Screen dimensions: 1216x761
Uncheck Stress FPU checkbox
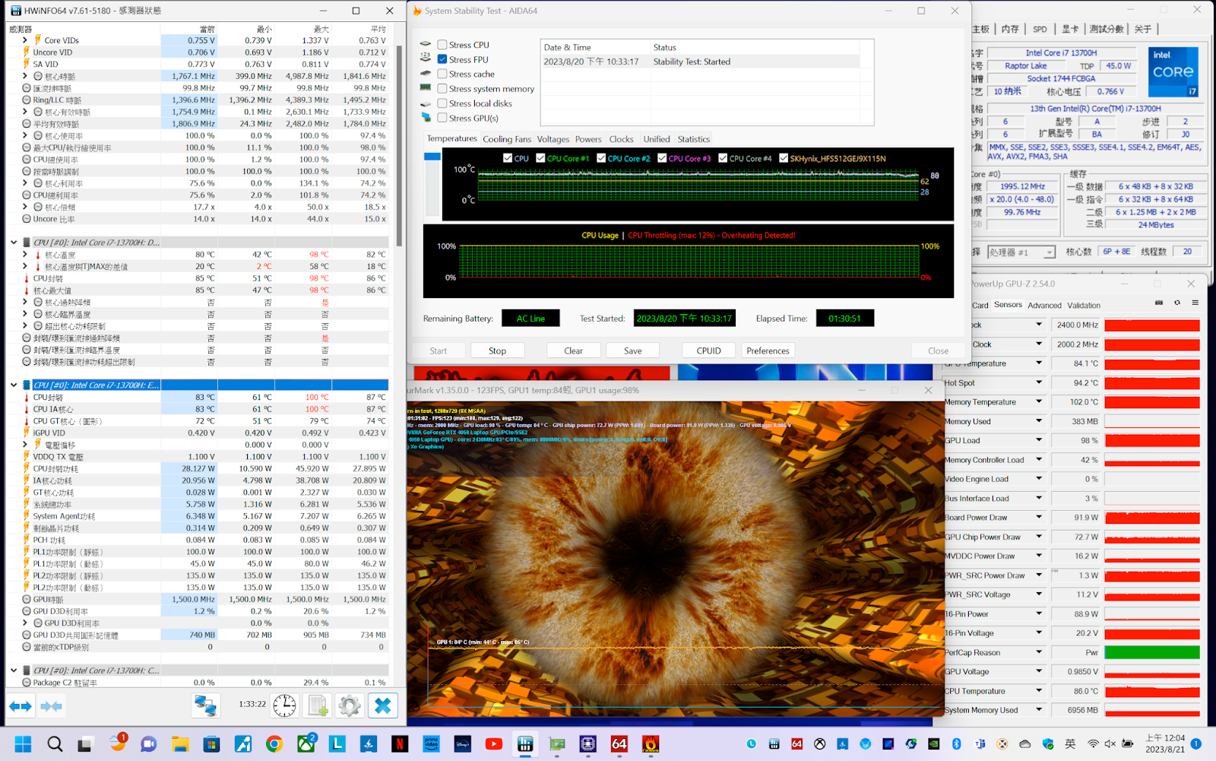tap(442, 59)
